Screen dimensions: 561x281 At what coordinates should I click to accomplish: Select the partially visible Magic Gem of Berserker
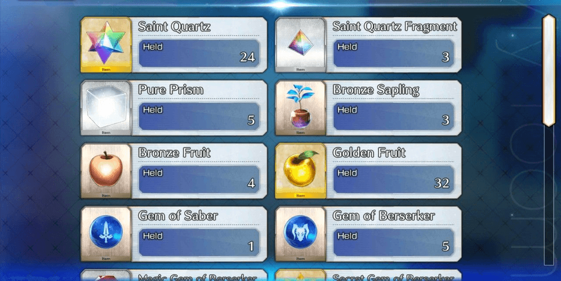pos(174,275)
